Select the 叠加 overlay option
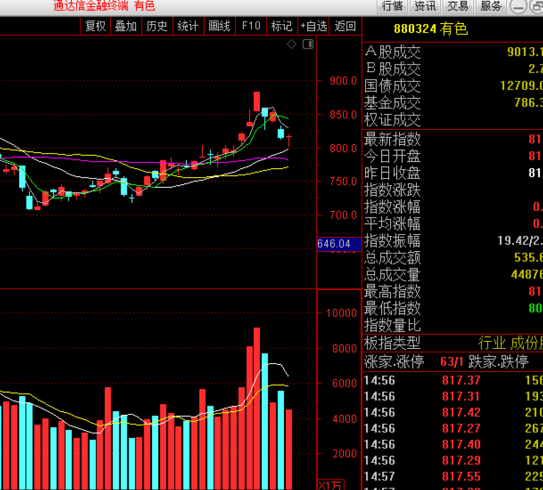The width and height of the screenshot is (543, 490). pyautogui.click(x=126, y=26)
